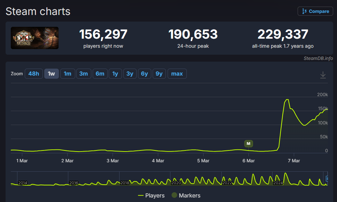
Task: Set chart zoom to 6m
Action: (100, 74)
